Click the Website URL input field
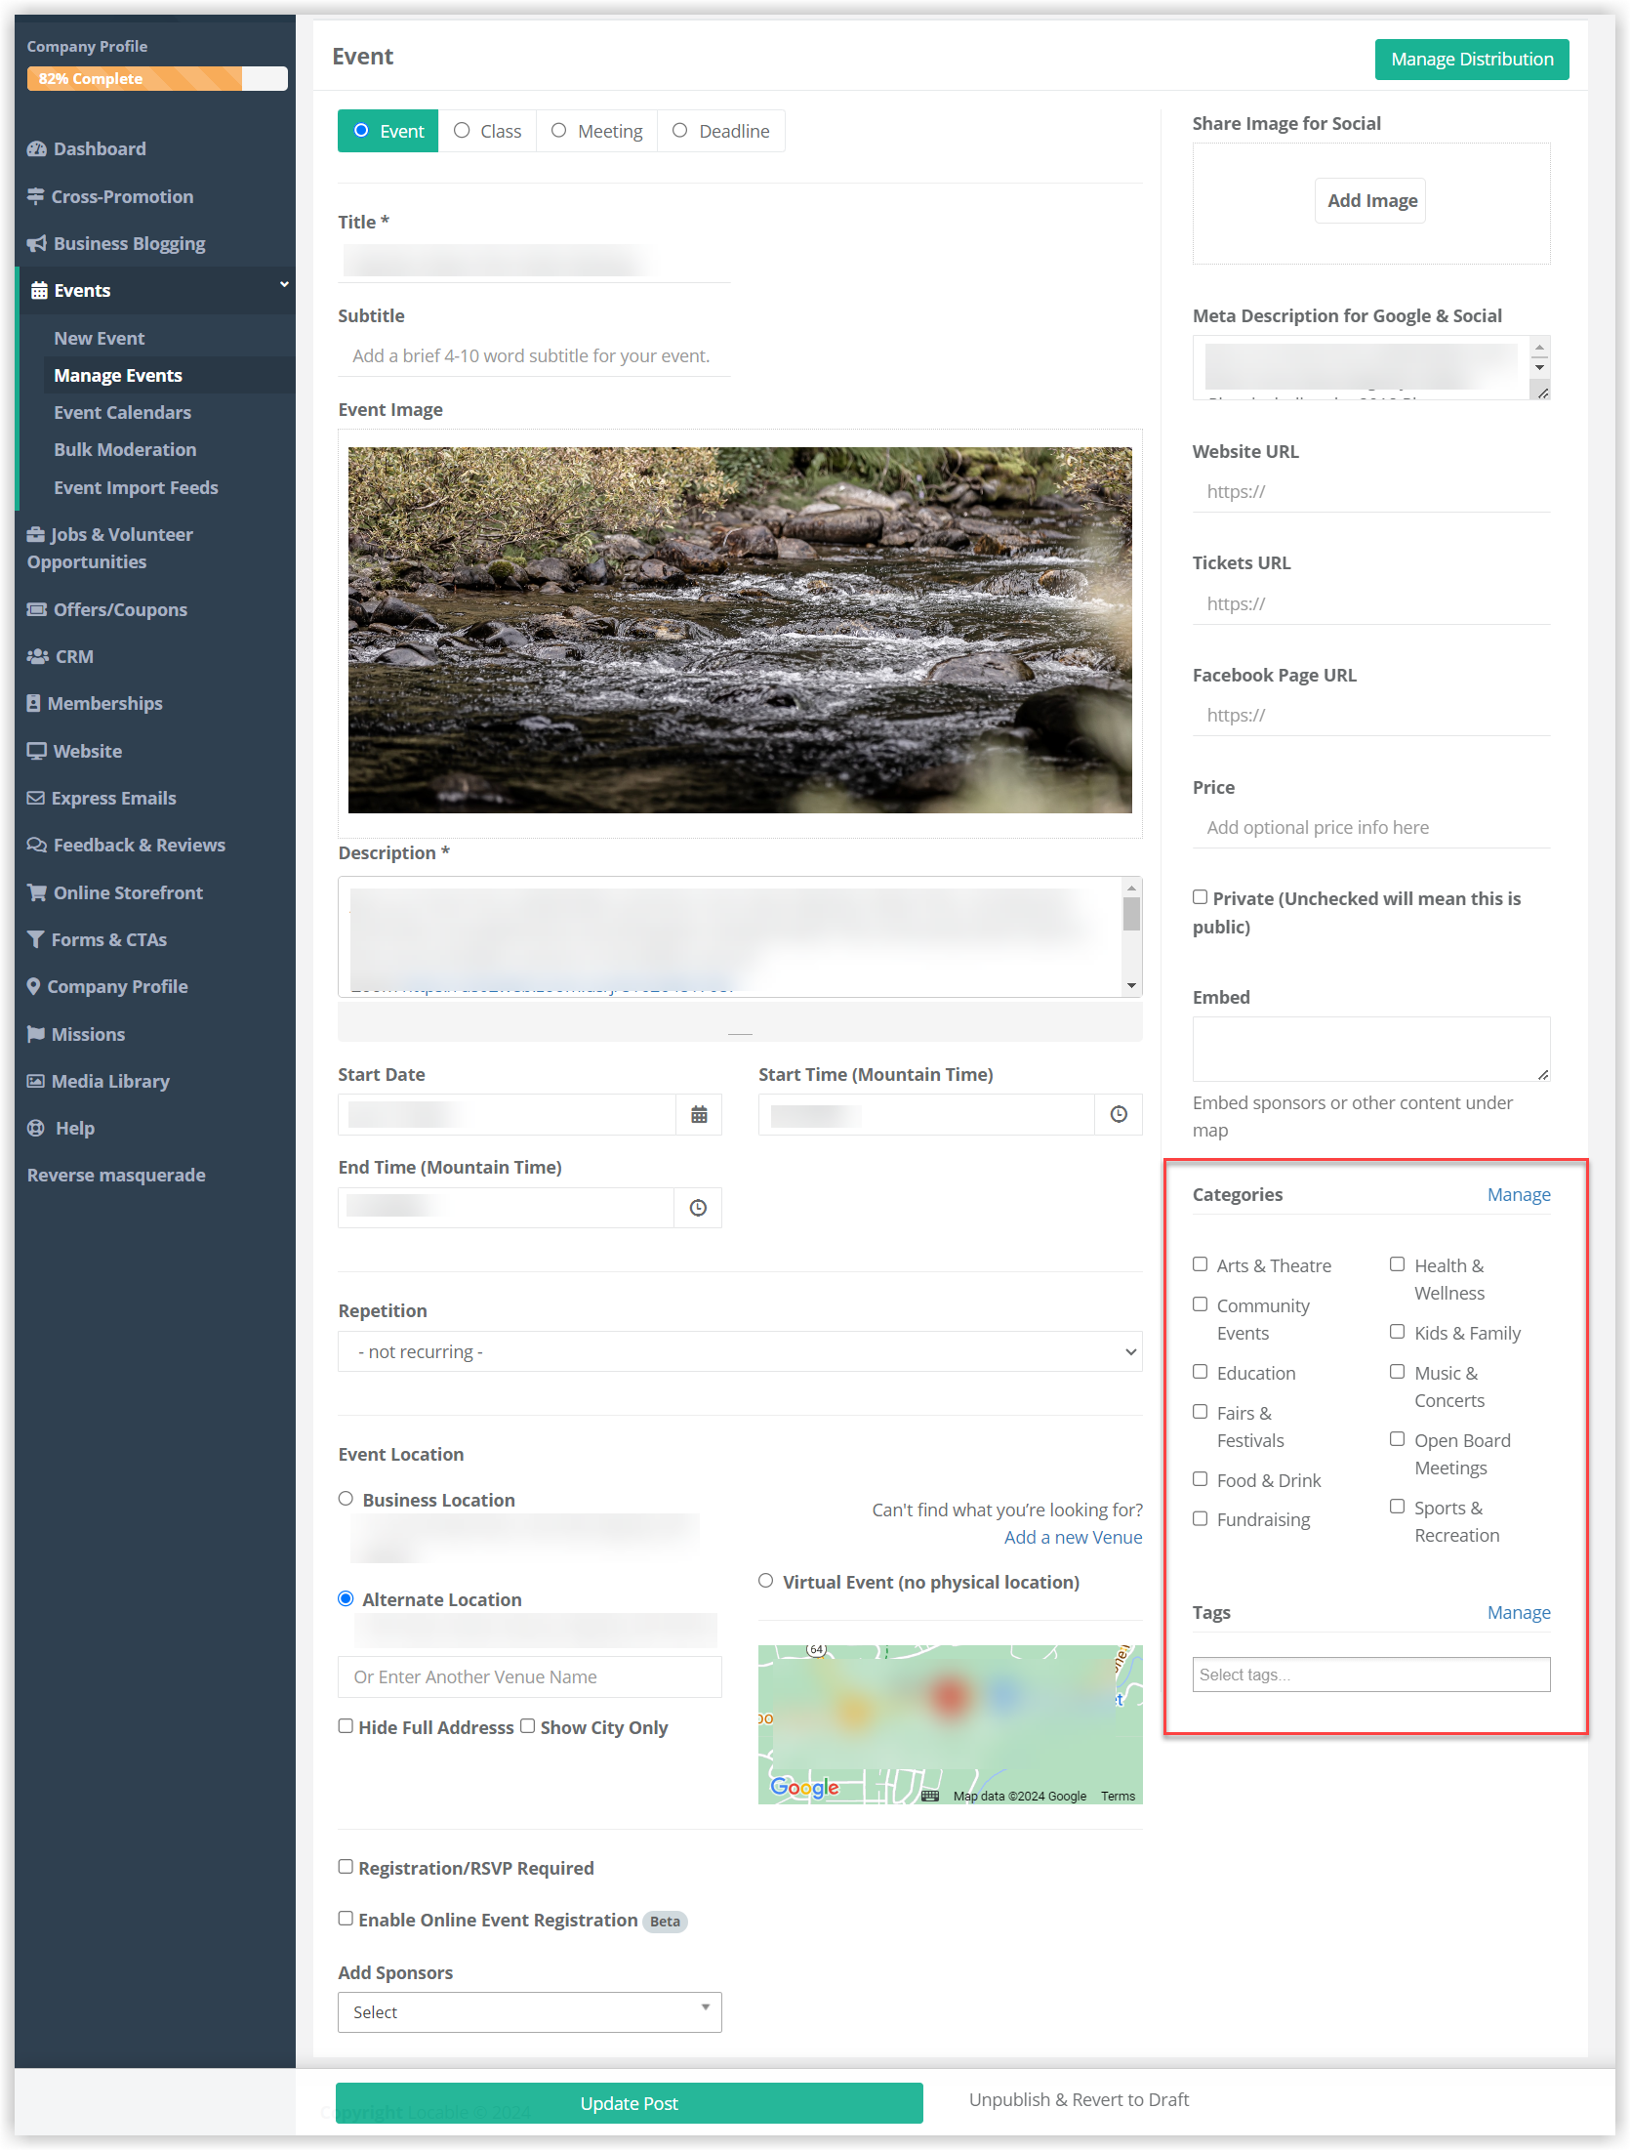 click(x=1371, y=491)
